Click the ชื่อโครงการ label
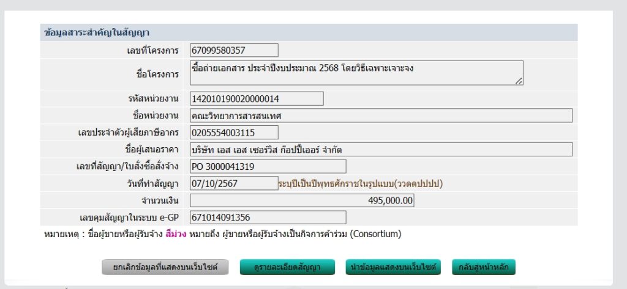 tap(156, 74)
